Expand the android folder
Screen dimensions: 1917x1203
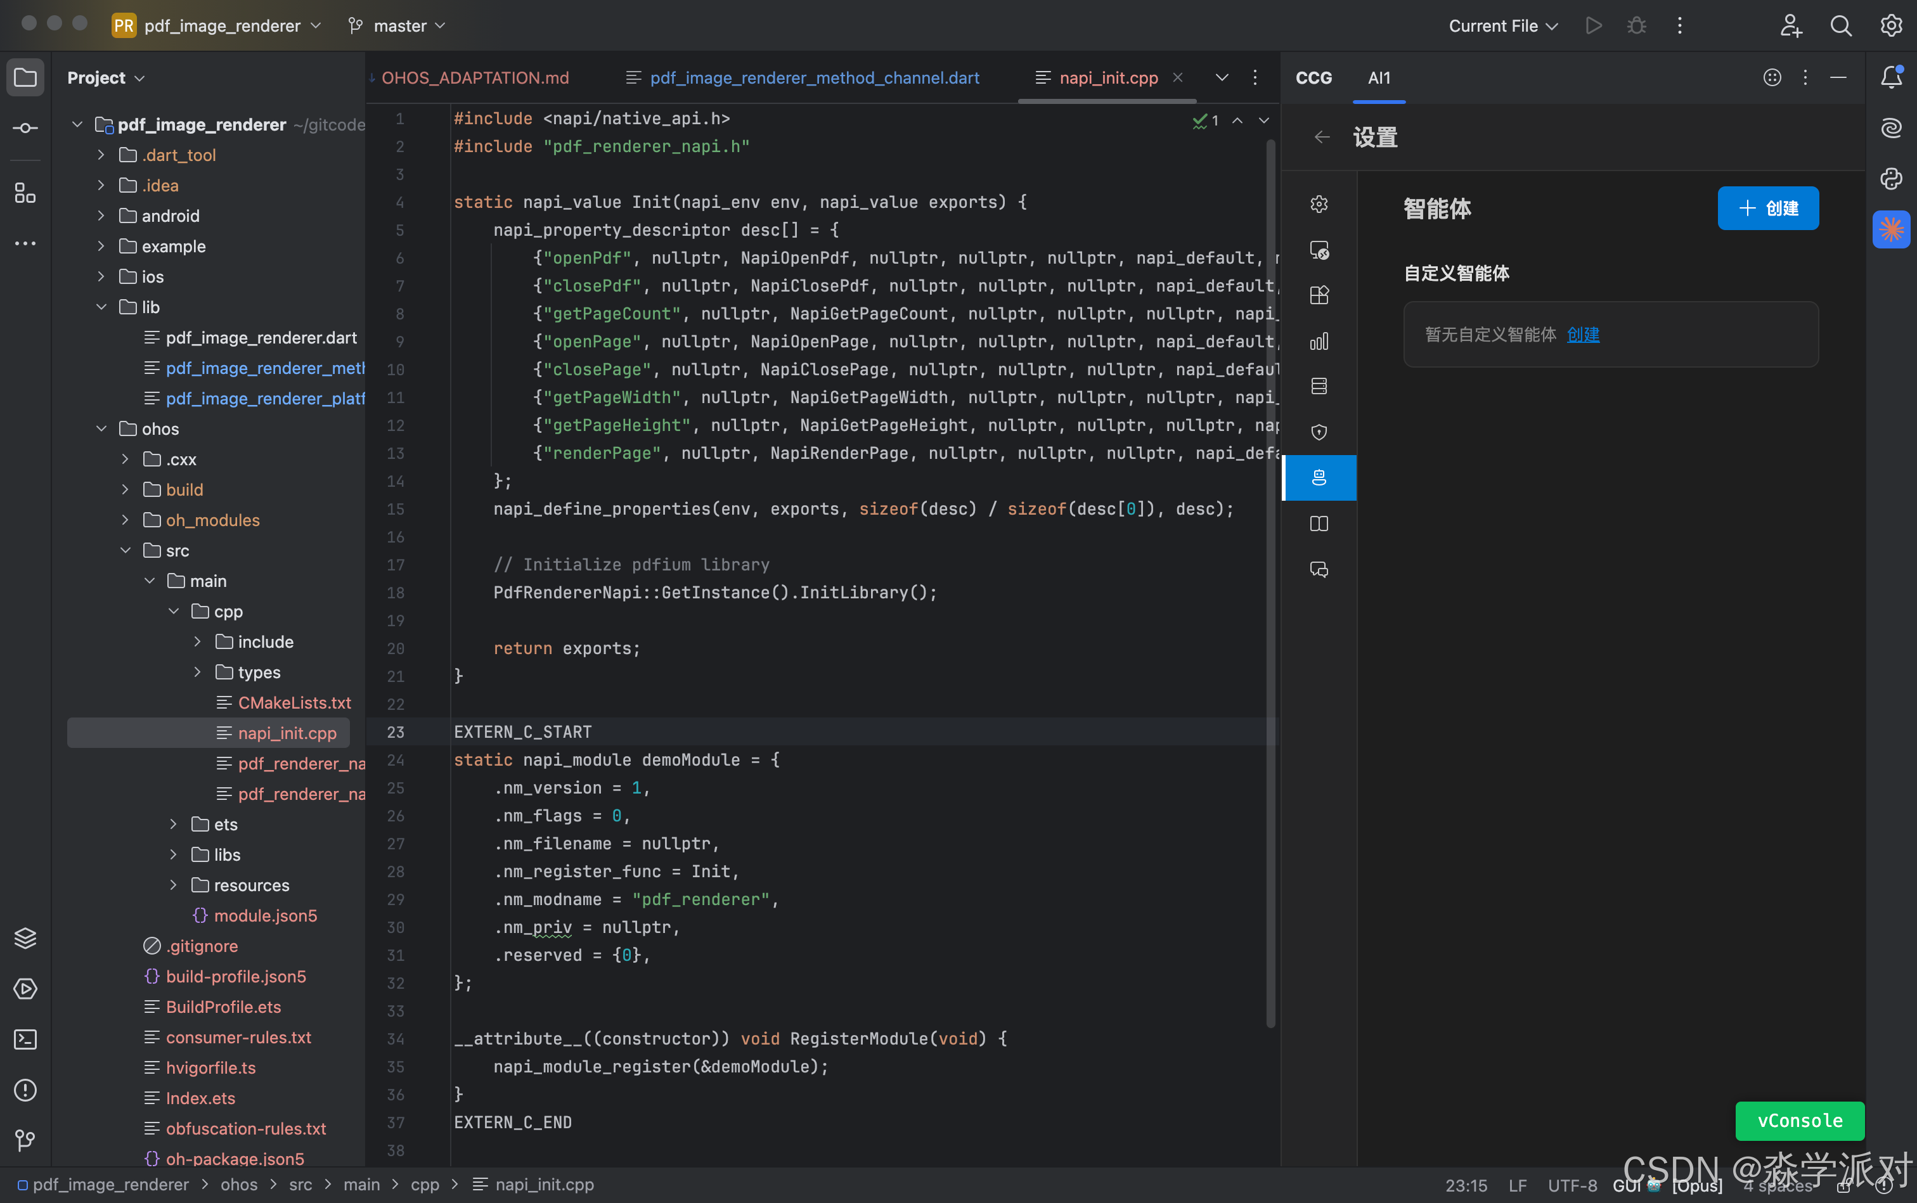coord(101,216)
